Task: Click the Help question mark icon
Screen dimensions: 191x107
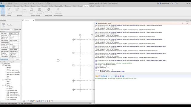Action: click(176, 3)
